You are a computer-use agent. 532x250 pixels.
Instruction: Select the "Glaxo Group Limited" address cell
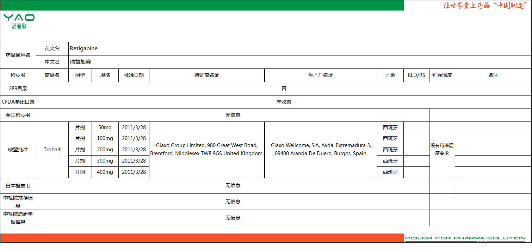207,150
